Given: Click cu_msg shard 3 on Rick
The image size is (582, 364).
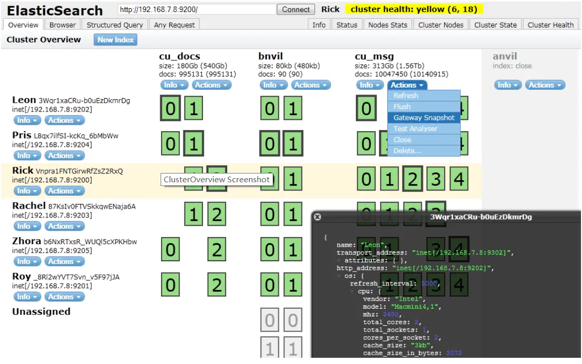Looking at the screenshot, I should (x=436, y=179).
